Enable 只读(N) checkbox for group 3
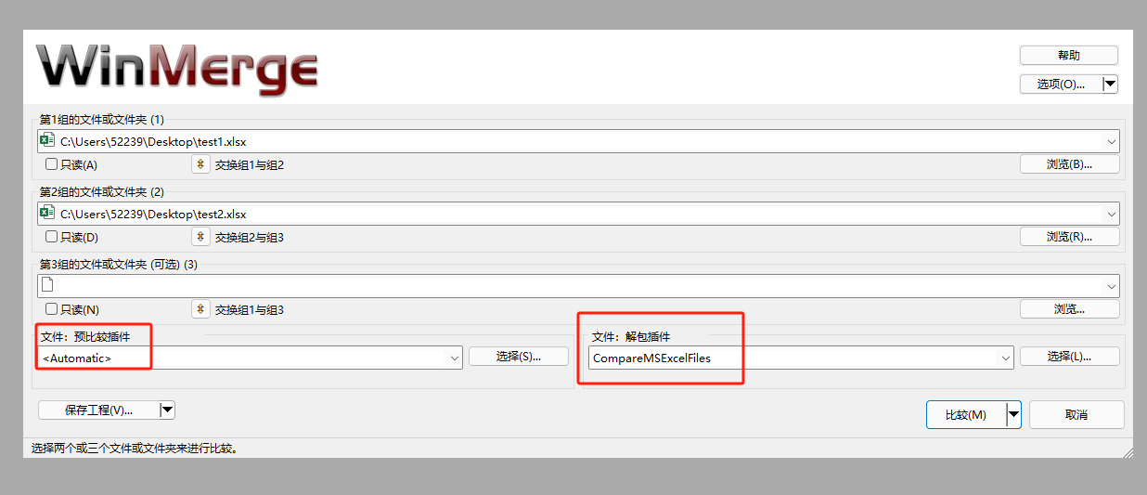The height and width of the screenshot is (495, 1147). pos(52,309)
